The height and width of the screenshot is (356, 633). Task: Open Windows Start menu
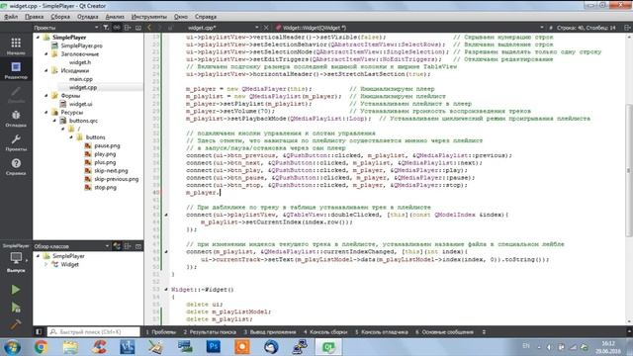pos(12,347)
